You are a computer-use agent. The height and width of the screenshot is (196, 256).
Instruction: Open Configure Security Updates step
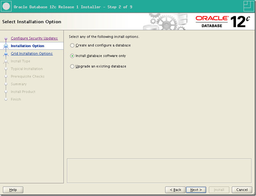point(34,38)
